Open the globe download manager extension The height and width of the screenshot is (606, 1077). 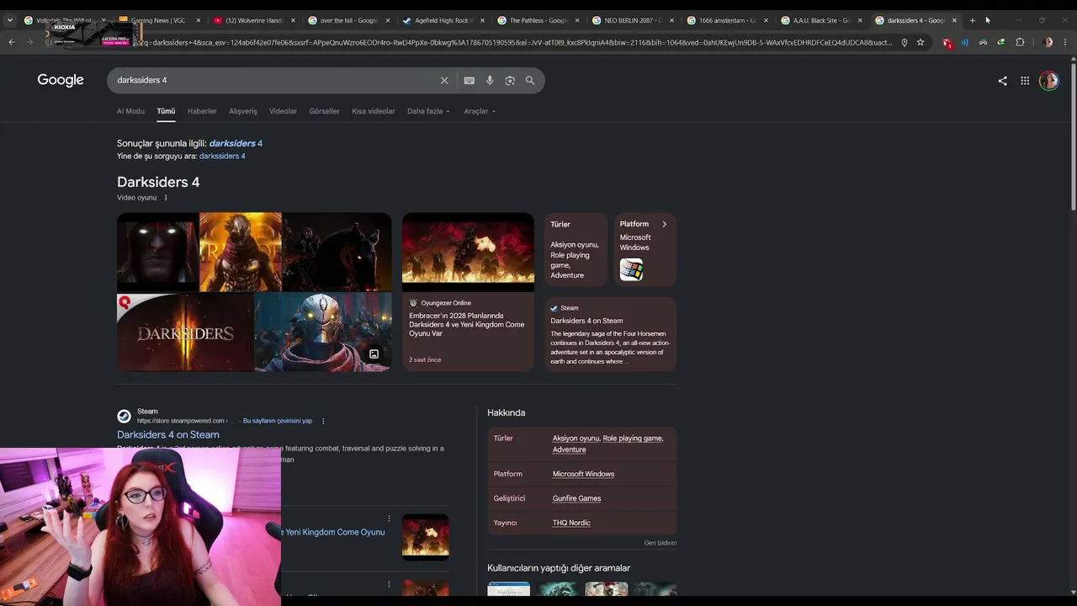[x=1001, y=42]
